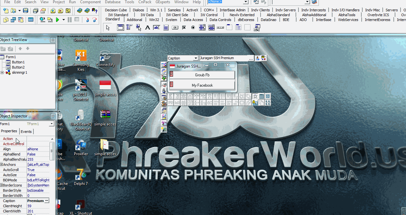This screenshot has height=215, width=406.
Task: Select the Label 'A' component
Action: tap(148, 28)
